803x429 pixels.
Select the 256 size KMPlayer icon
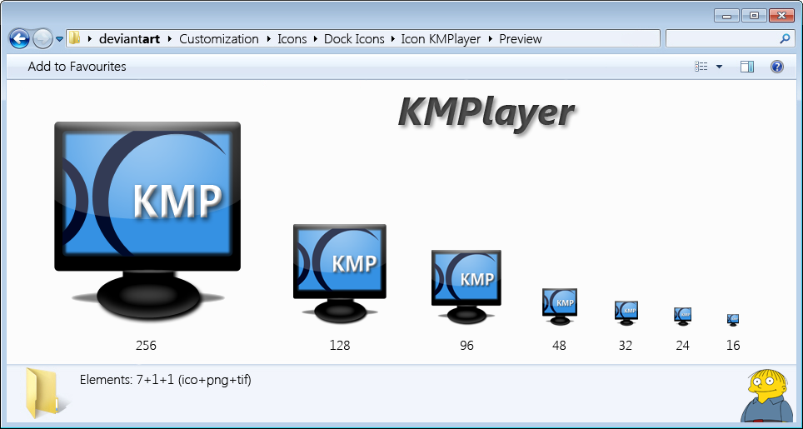tap(147, 220)
